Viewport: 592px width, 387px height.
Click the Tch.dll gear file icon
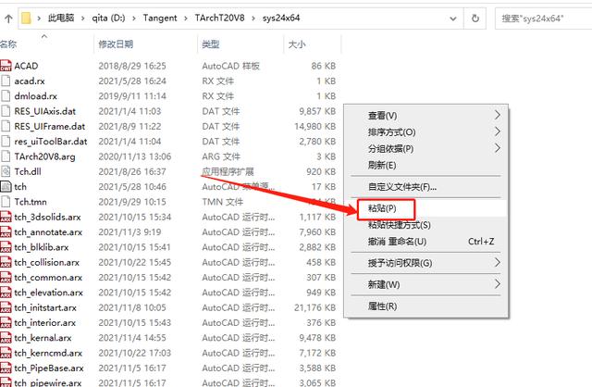point(6,171)
